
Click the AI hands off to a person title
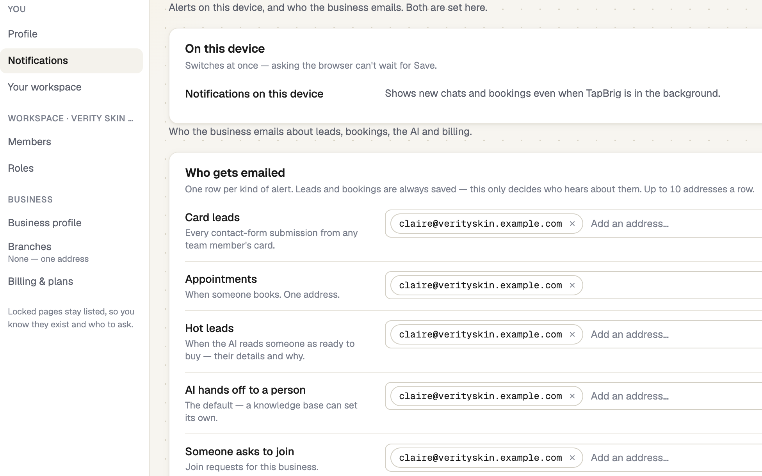245,390
